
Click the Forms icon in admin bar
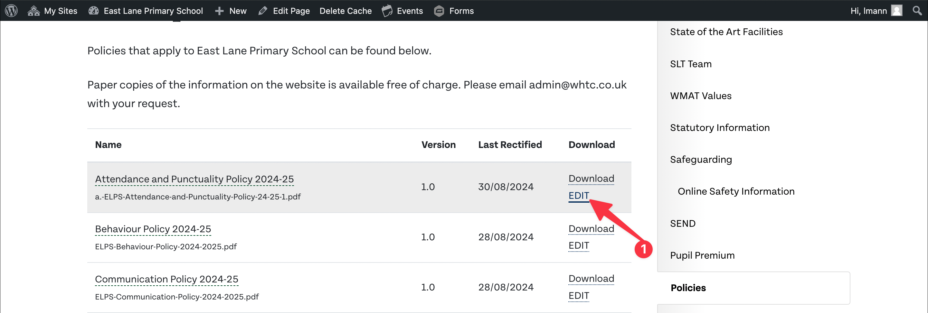(x=439, y=11)
